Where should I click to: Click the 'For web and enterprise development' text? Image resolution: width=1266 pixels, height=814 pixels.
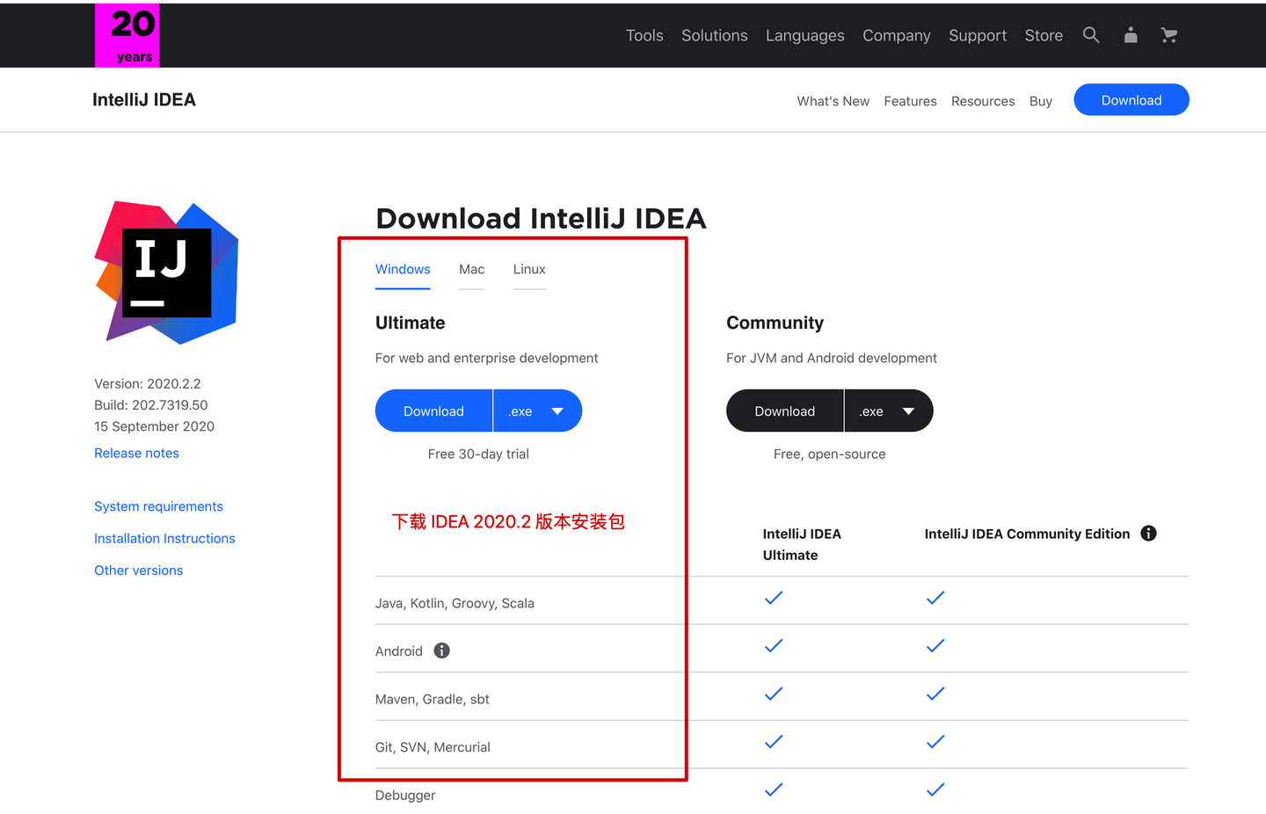pyautogui.click(x=486, y=358)
